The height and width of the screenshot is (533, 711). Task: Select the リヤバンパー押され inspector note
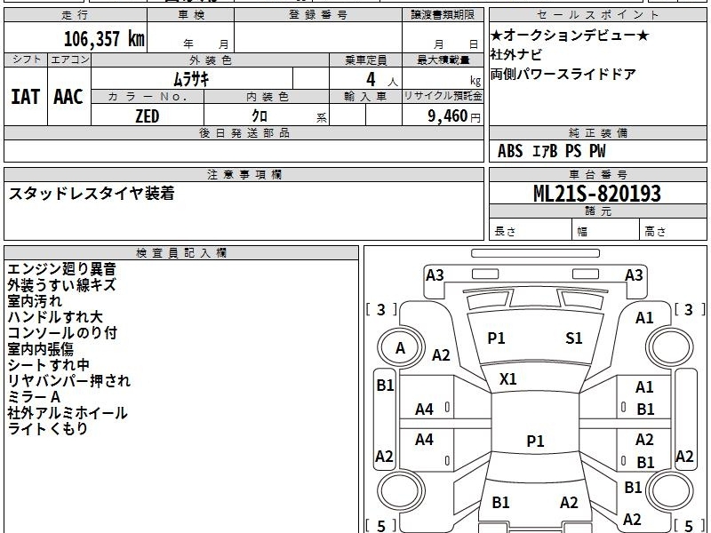[69, 381]
